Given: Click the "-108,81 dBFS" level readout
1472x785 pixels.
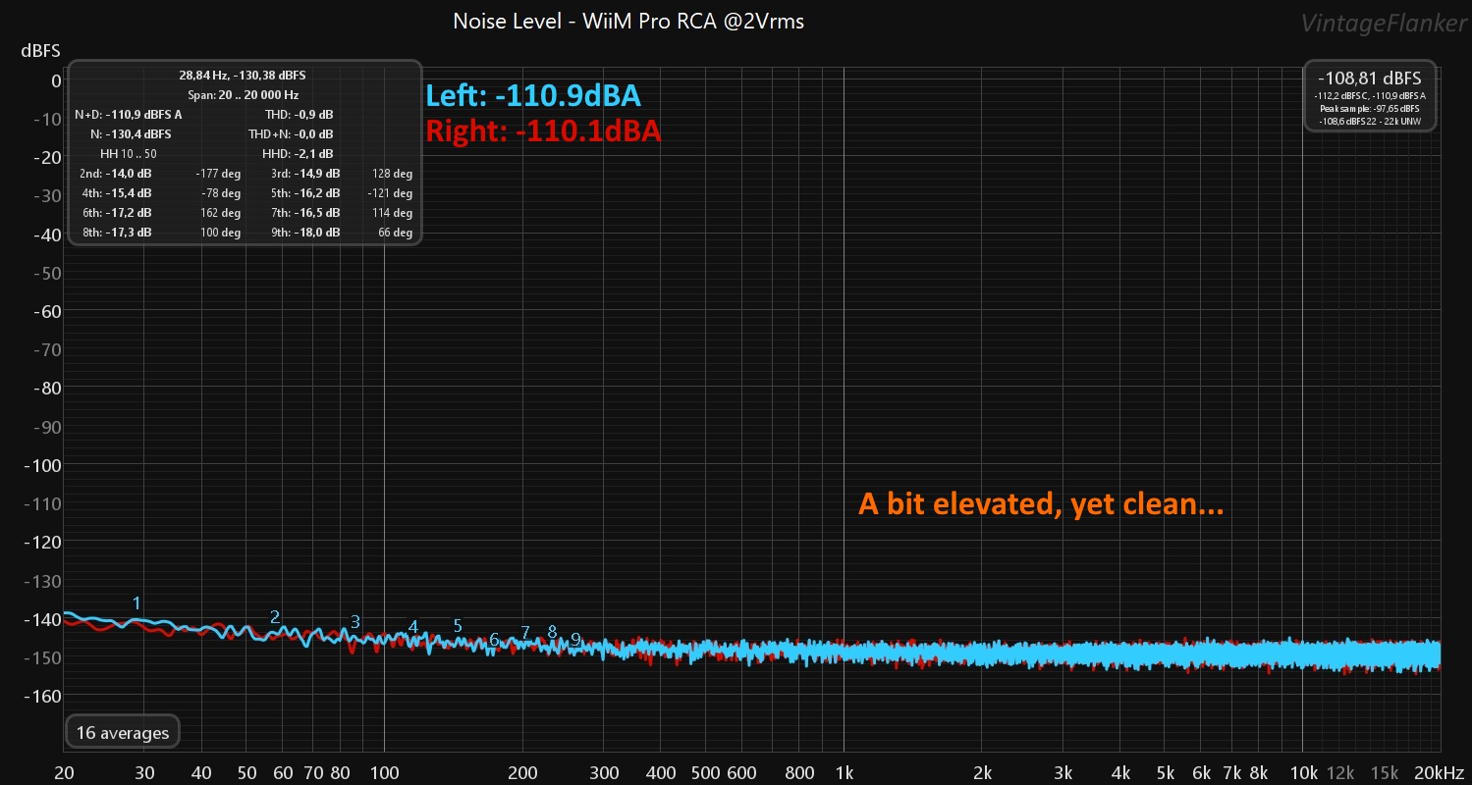Looking at the screenshot, I should click(x=1370, y=77).
